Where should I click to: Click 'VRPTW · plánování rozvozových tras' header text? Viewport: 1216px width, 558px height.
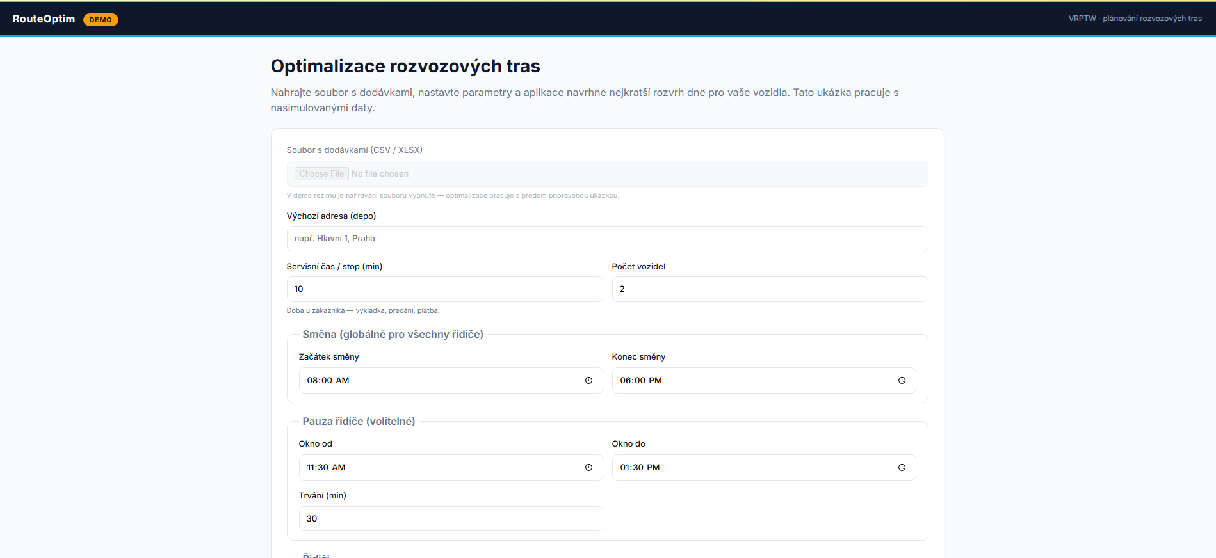[x=1135, y=19]
